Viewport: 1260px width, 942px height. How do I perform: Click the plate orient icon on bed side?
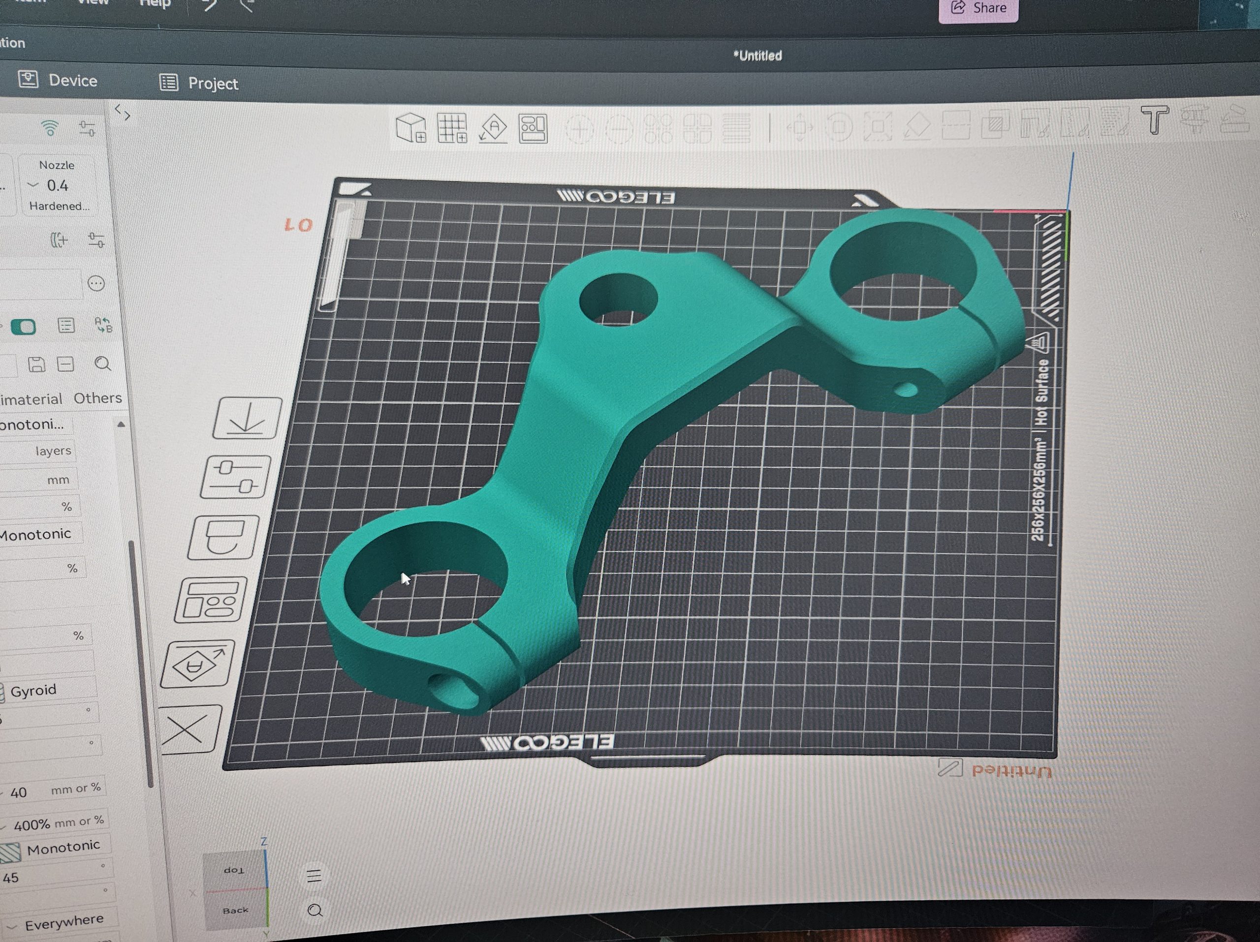click(x=198, y=664)
